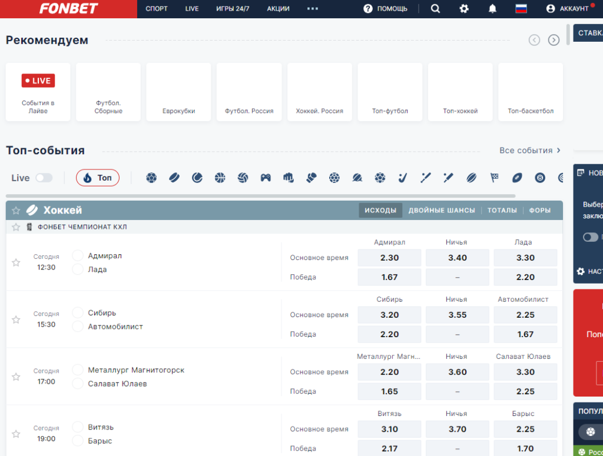Click the hockey stick icon beside Хоккей

32,210
